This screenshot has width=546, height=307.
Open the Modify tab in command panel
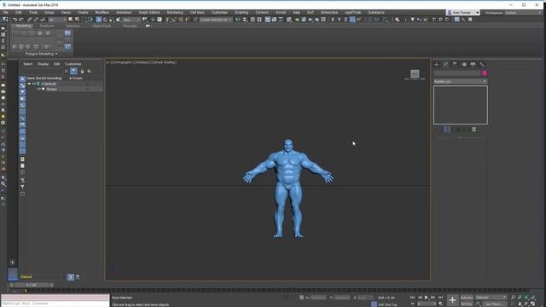[445, 65]
